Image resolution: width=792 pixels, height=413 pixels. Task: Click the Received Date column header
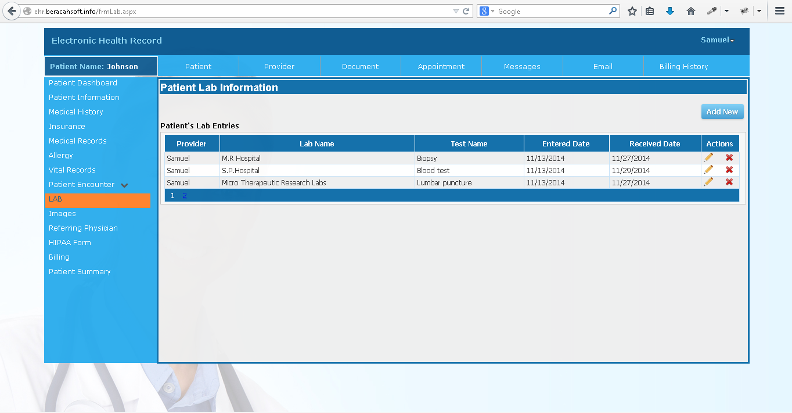click(x=655, y=143)
